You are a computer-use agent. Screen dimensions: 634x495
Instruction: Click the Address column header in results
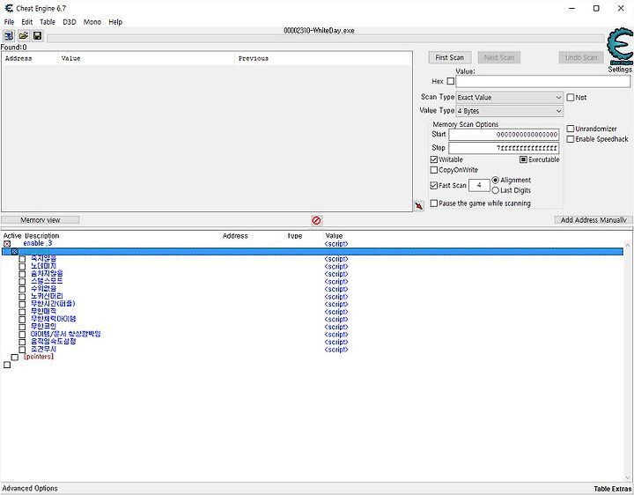point(18,59)
